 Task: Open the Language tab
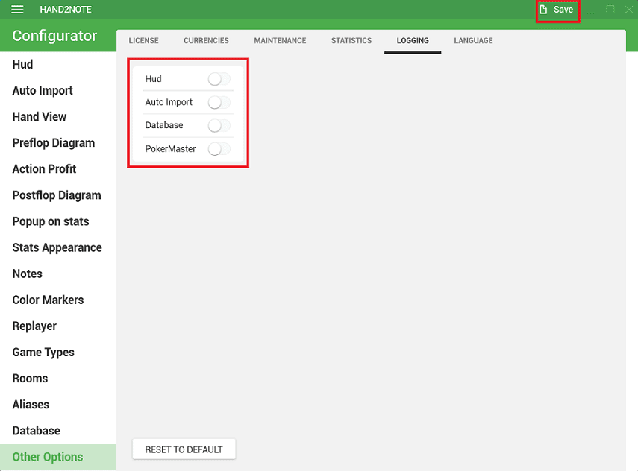coord(473,41)
